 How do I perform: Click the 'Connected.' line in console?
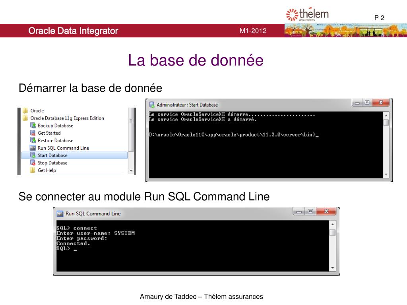73,243
